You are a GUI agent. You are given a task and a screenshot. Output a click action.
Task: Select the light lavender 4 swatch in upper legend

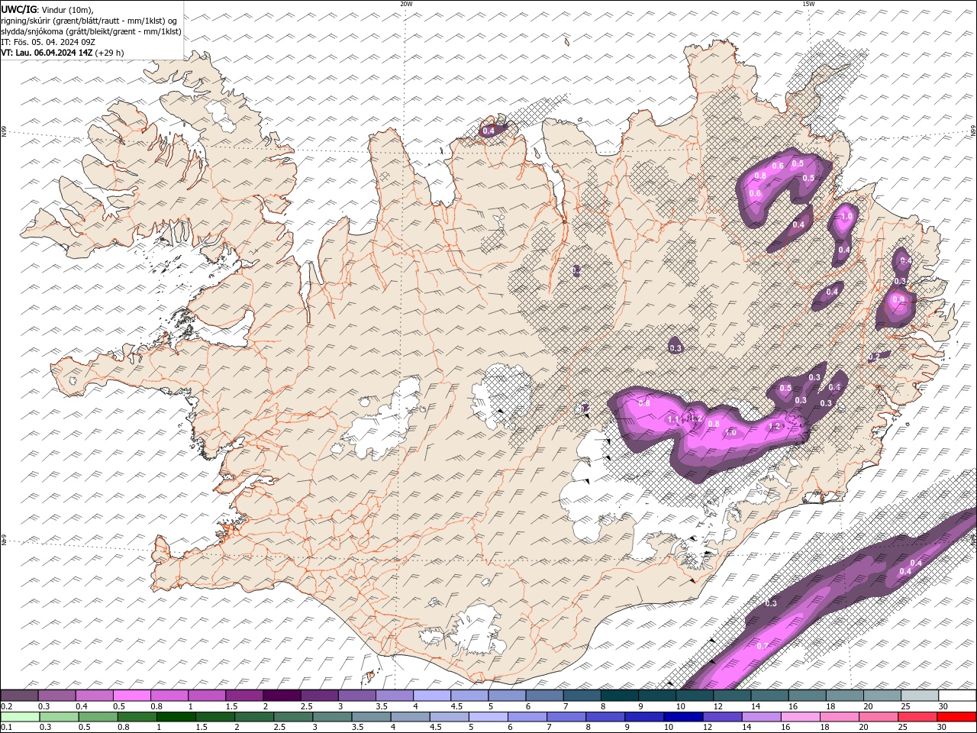point(432,696)
